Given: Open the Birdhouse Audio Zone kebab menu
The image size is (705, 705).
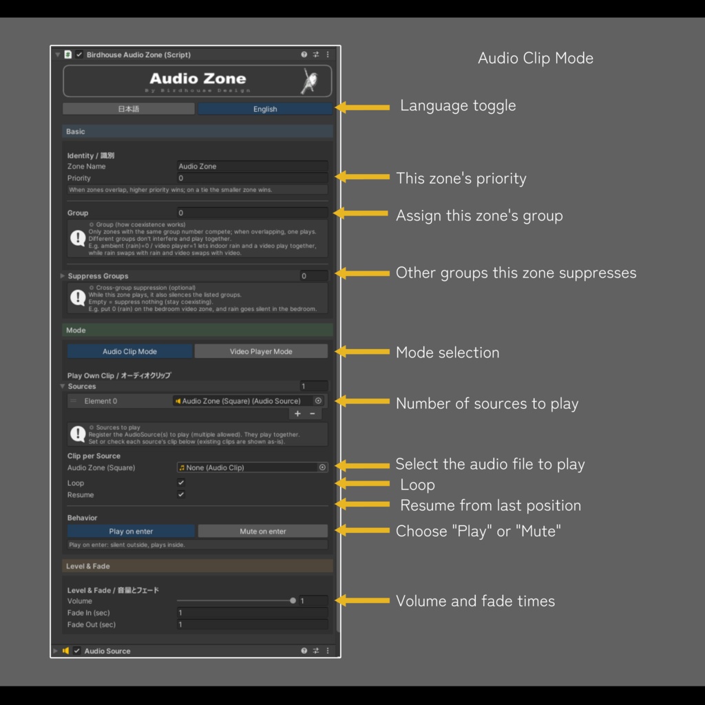Looking at the screenshot, I should click(x=328, y=54).
